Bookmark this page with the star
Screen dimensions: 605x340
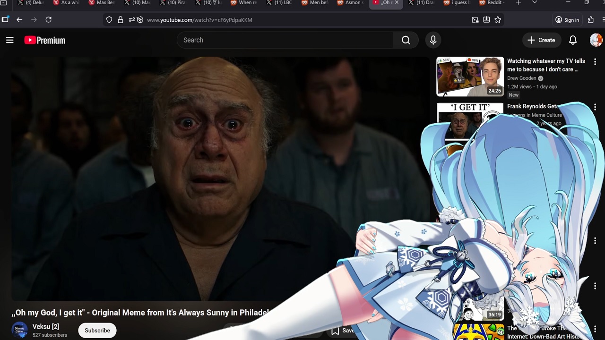coord(498,20)
